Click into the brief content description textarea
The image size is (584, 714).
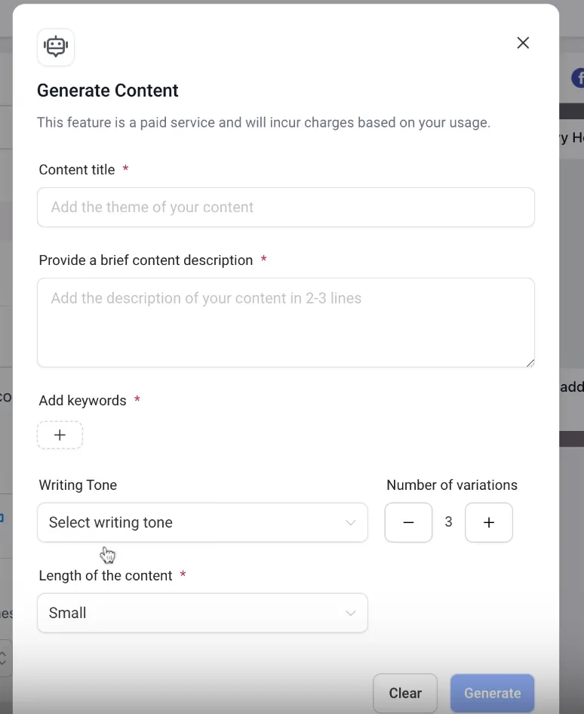(x=286, y=322)
